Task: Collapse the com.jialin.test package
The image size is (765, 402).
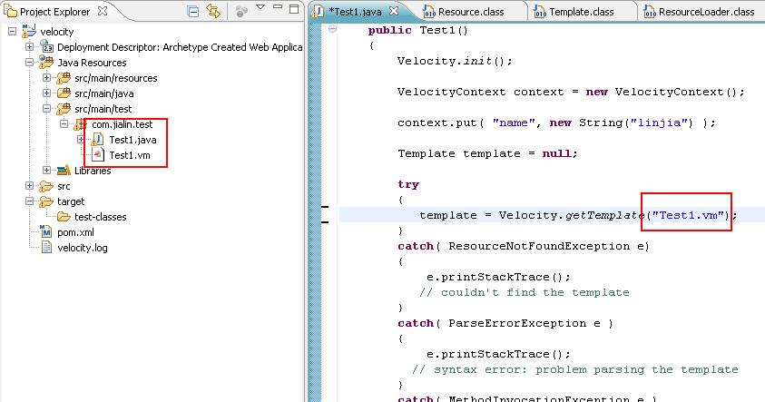Action: (64, 124)
